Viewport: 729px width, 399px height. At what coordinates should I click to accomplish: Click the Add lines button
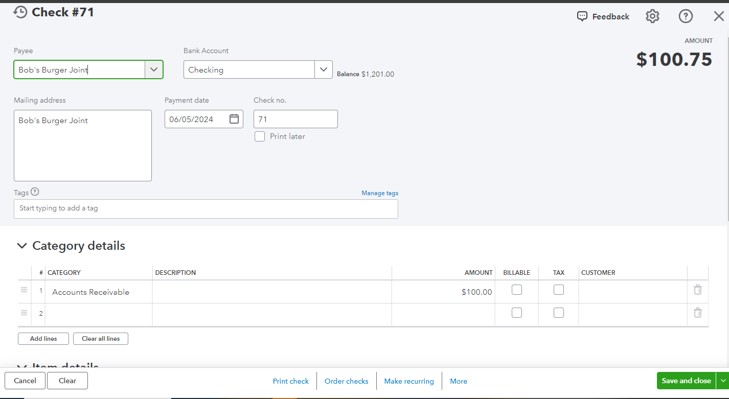coord(43,338)
